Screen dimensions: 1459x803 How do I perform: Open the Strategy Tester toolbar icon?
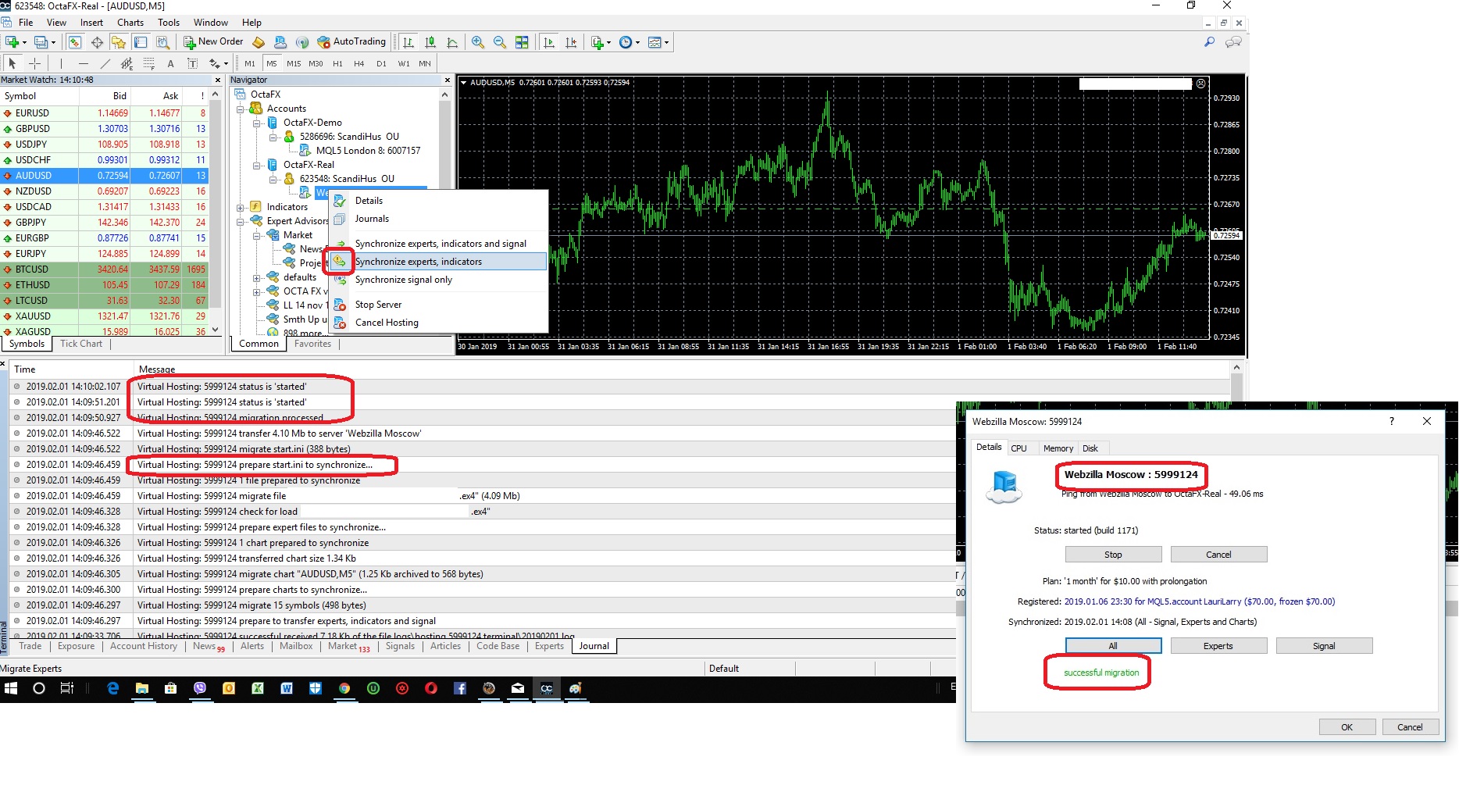click(162, 42)
